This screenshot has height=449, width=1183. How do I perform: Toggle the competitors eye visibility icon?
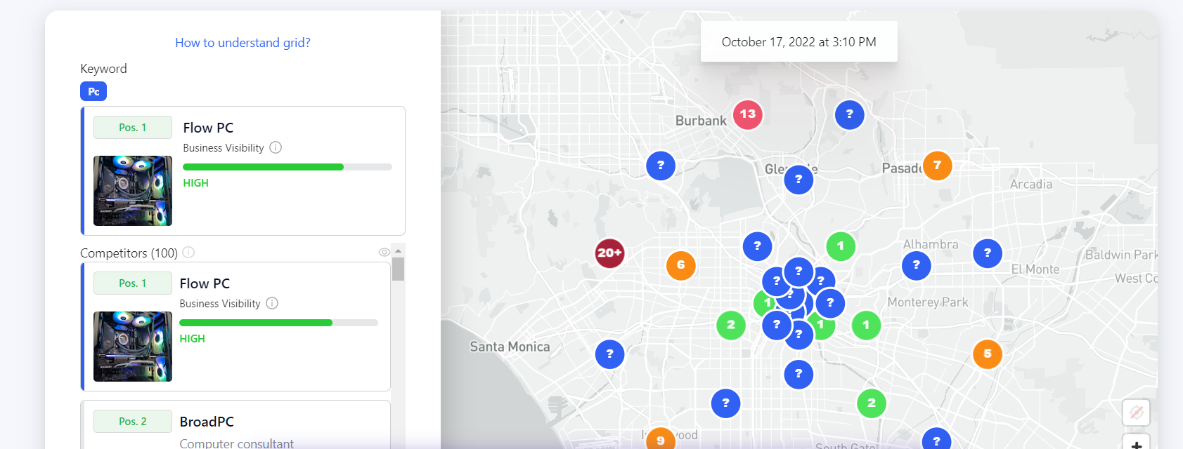click(x=384, y=252)
